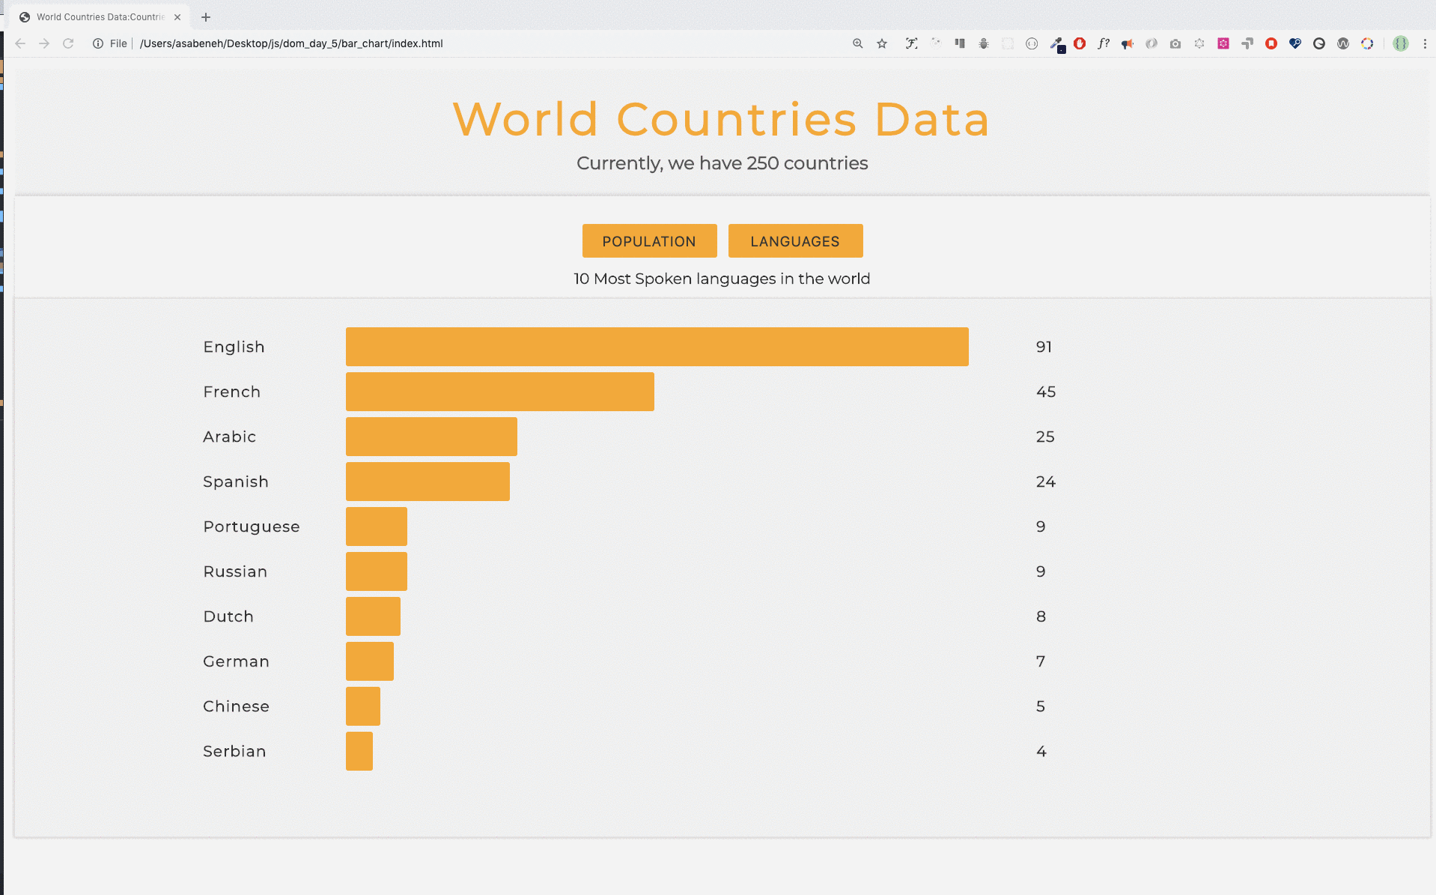Click the French language bar

[499, 392]
